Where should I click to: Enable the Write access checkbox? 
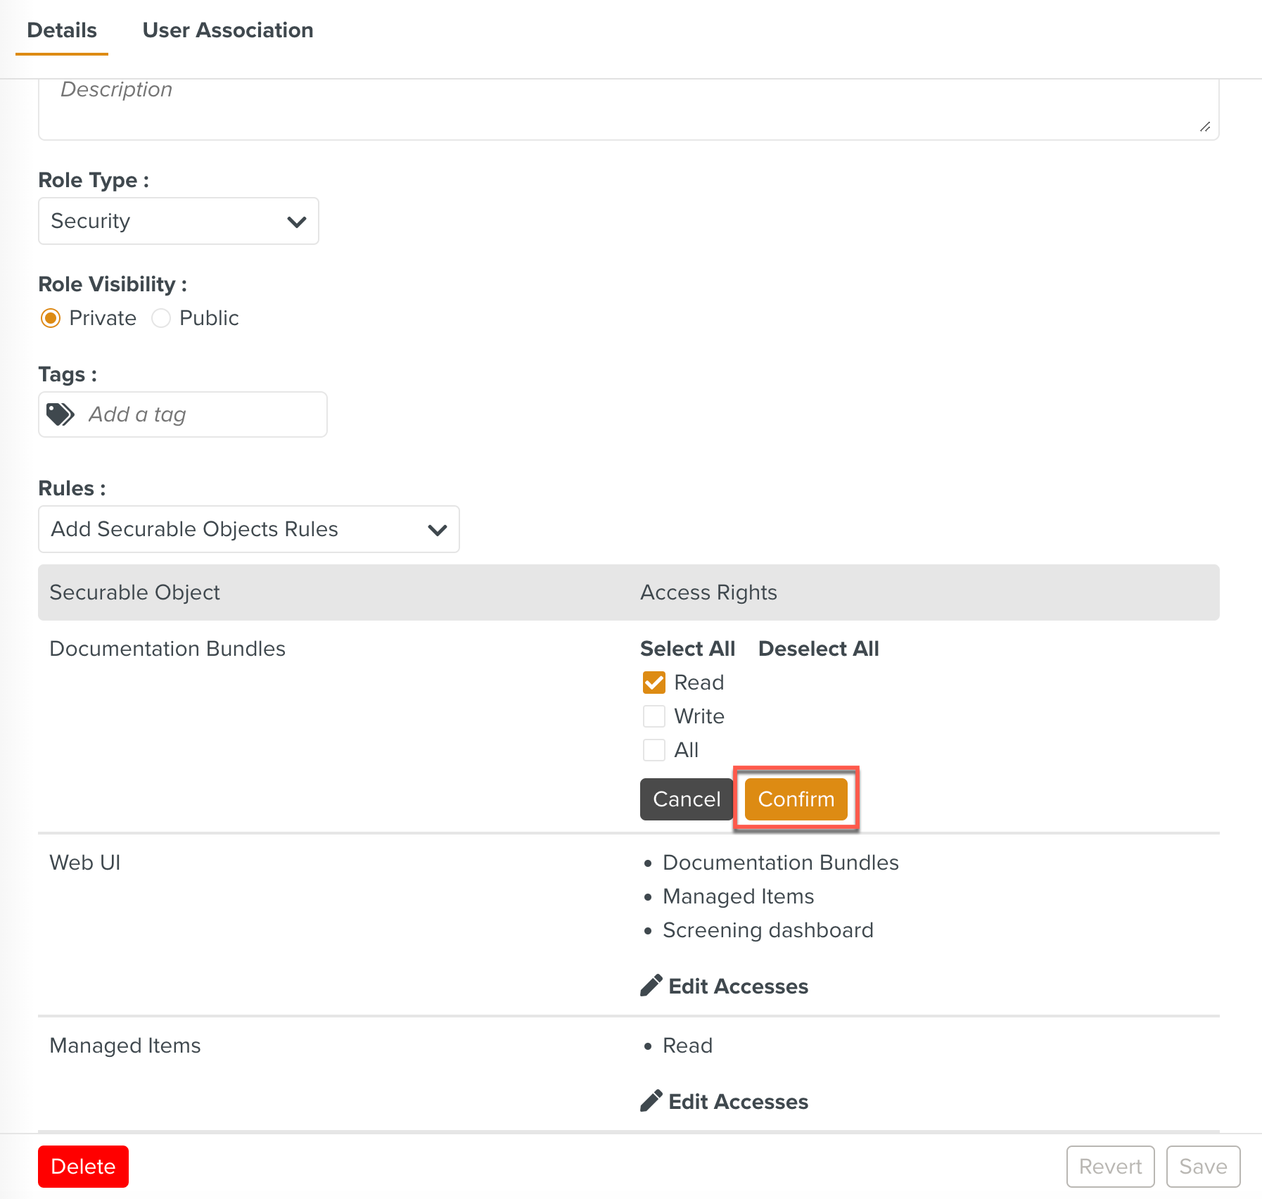(x=654, y=716)
